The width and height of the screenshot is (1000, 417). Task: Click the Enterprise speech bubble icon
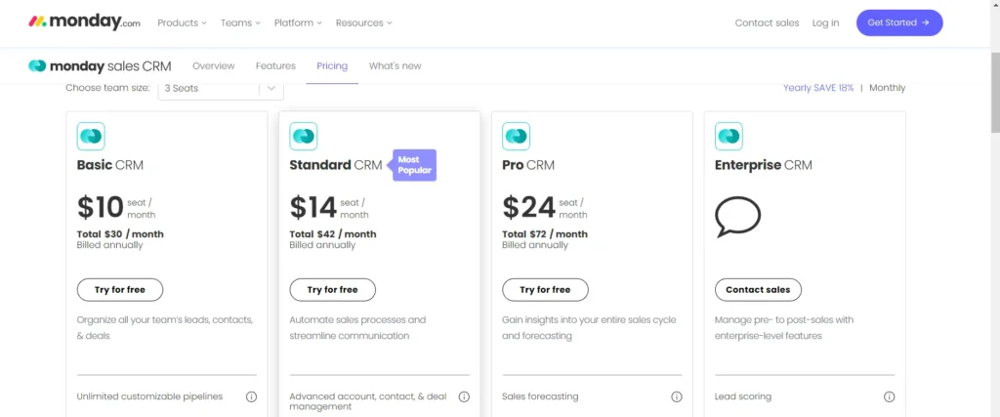737,217
